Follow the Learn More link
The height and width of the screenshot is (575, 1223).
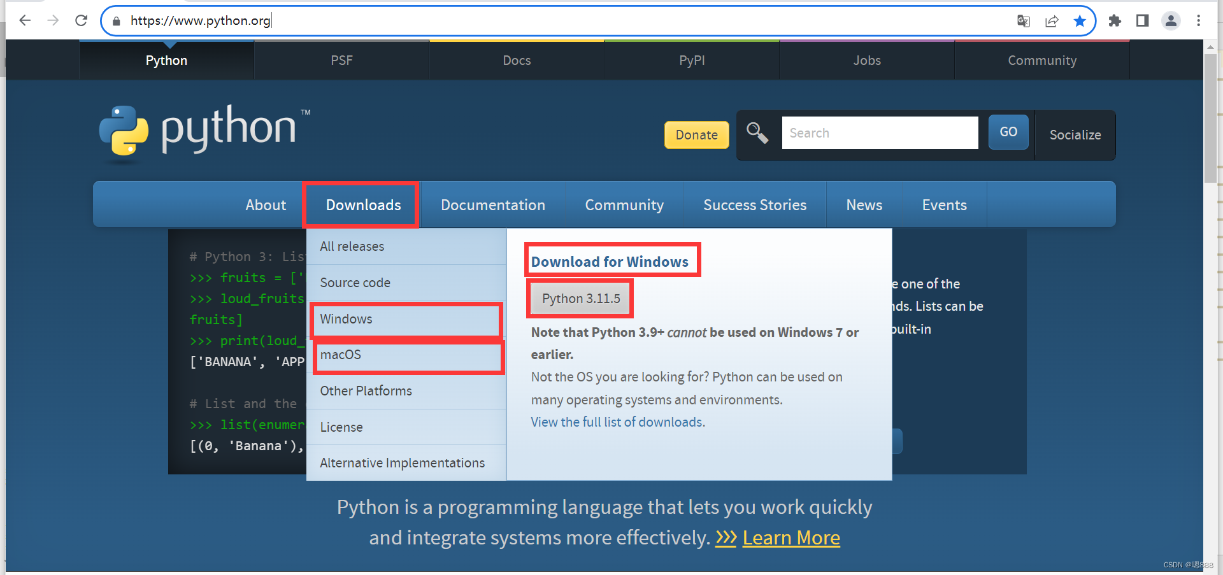coord(791,538)
